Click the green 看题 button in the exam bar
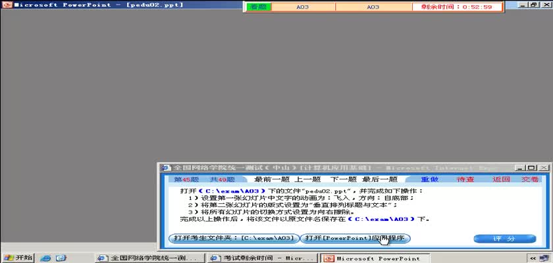This screenshot has height=263, width=553. pyautogui.click(x=259, y=7)
